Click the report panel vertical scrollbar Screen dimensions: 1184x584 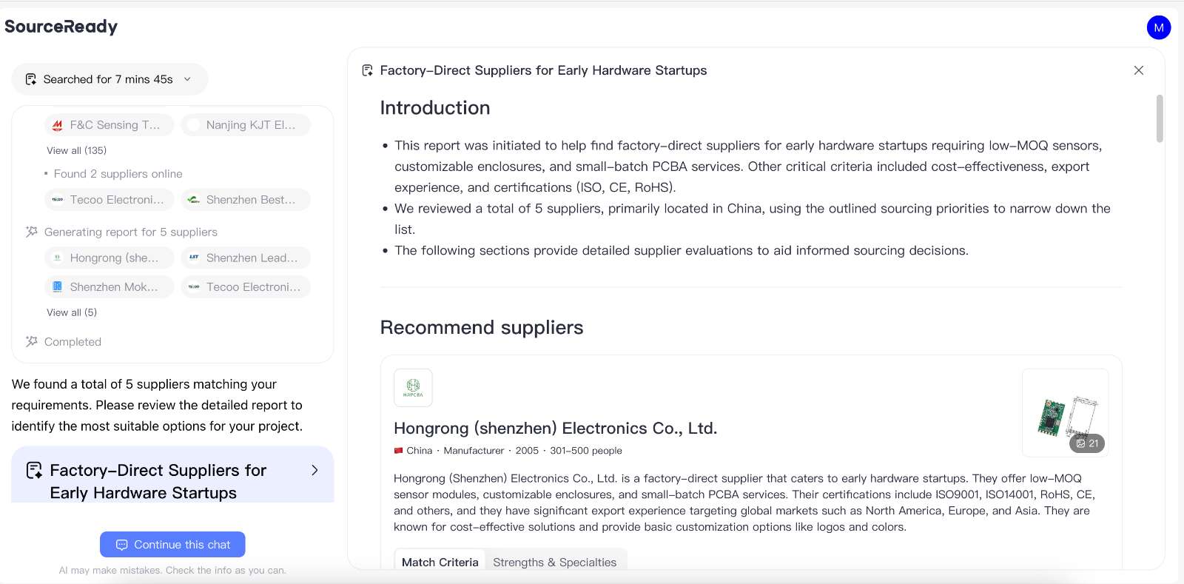click(1160, 118)
